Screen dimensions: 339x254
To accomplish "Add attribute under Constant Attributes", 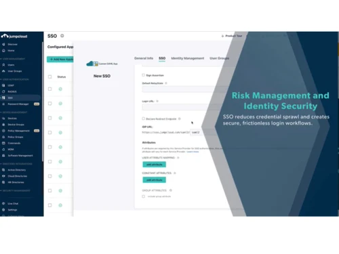I will (155, 180).
